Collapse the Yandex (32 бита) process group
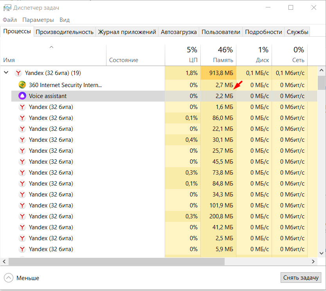This screenshot has width=326, height=291. point(6,73)
